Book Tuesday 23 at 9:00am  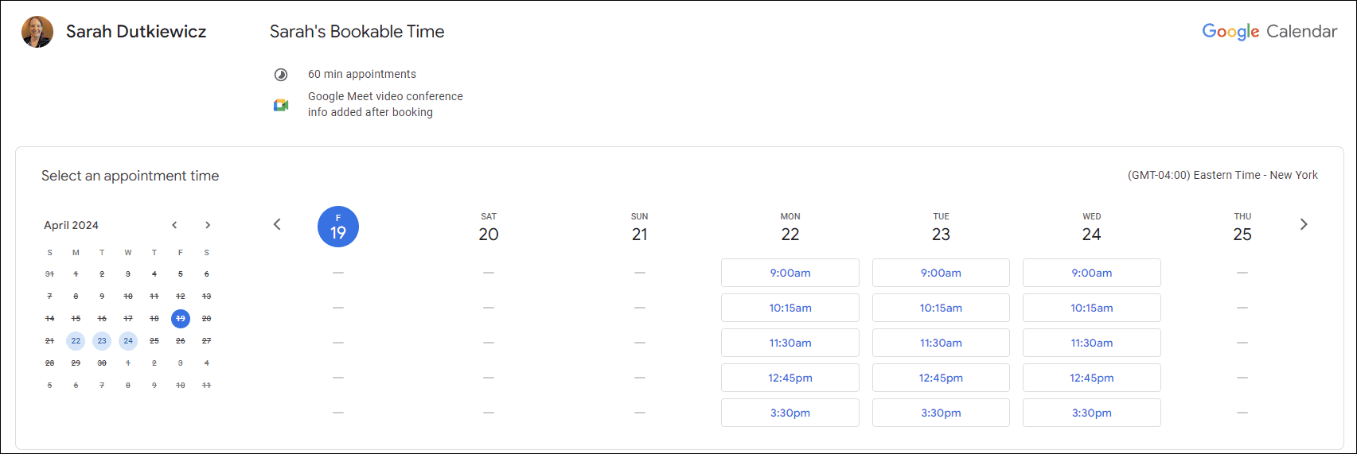pos(941,273)
